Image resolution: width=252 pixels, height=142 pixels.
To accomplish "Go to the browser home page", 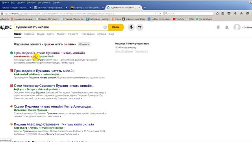I will coord(241,13).
